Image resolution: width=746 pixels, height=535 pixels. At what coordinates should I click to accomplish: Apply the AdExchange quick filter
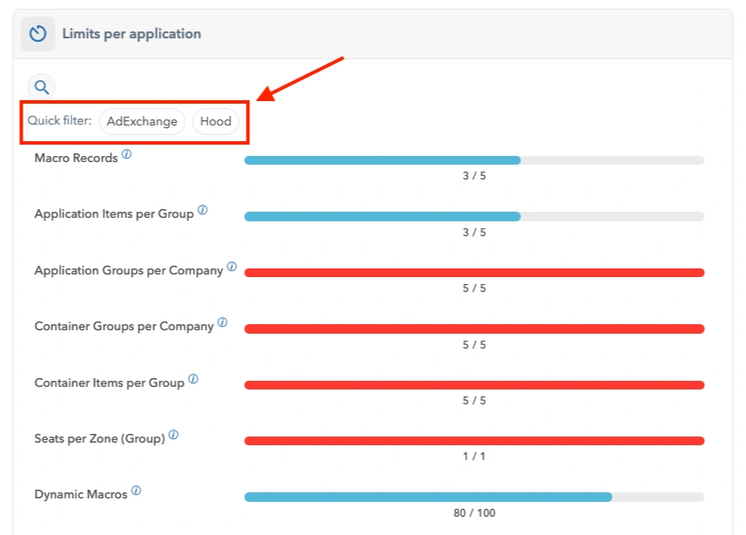coord(142,121)
